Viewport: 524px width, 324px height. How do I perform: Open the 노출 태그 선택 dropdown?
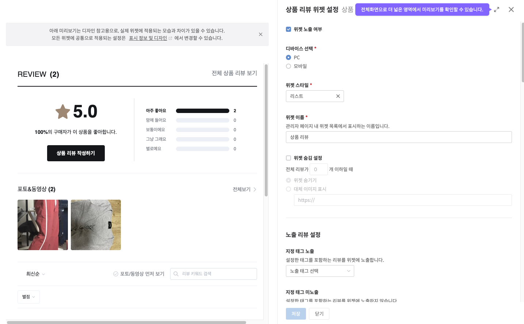point(320,271)
